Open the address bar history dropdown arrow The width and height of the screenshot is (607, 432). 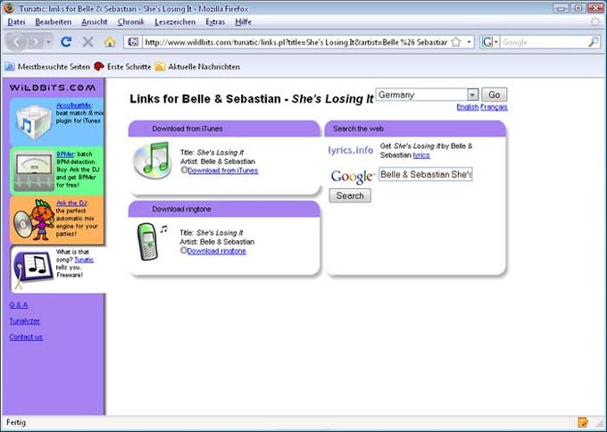click(x=469, y=42)
